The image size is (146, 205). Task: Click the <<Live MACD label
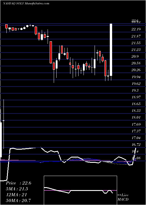click(123, 197)
